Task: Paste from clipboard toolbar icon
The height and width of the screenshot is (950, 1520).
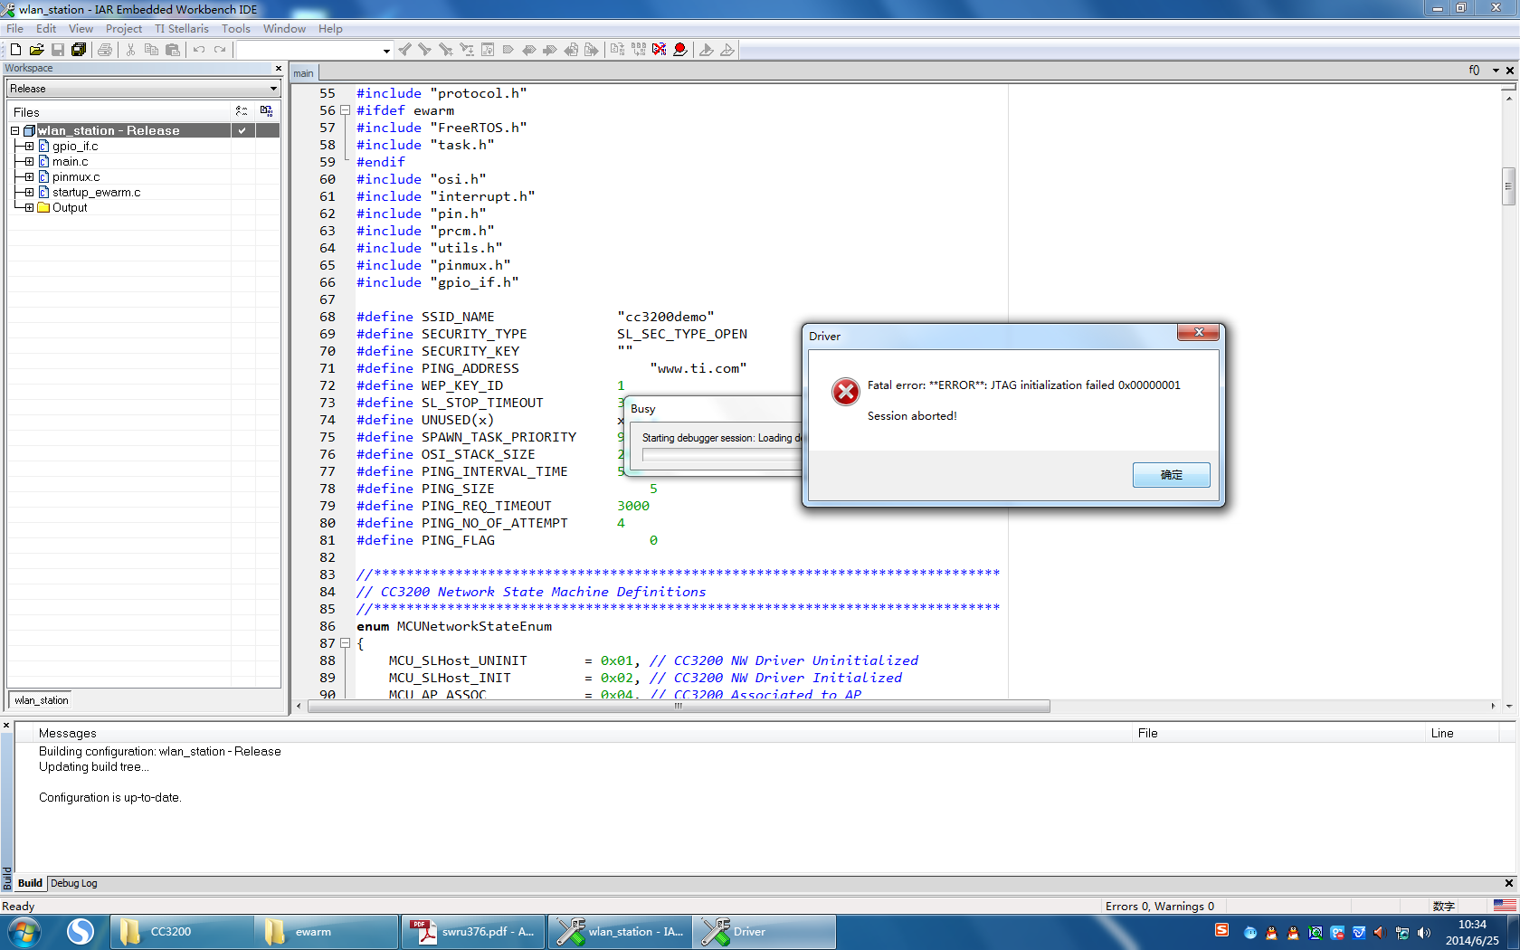Action: (173, 50)
